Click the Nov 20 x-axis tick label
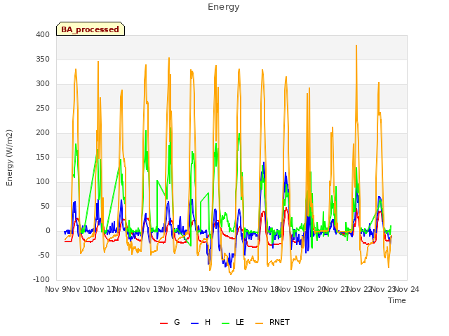This screenshot has width=449, height=336. [x=314, y=289]
